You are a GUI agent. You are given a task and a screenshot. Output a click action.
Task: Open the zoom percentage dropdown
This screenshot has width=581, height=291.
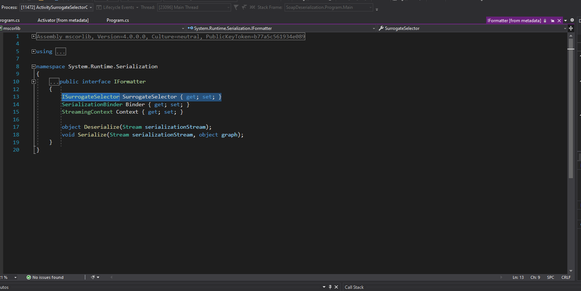click(16, 277)
